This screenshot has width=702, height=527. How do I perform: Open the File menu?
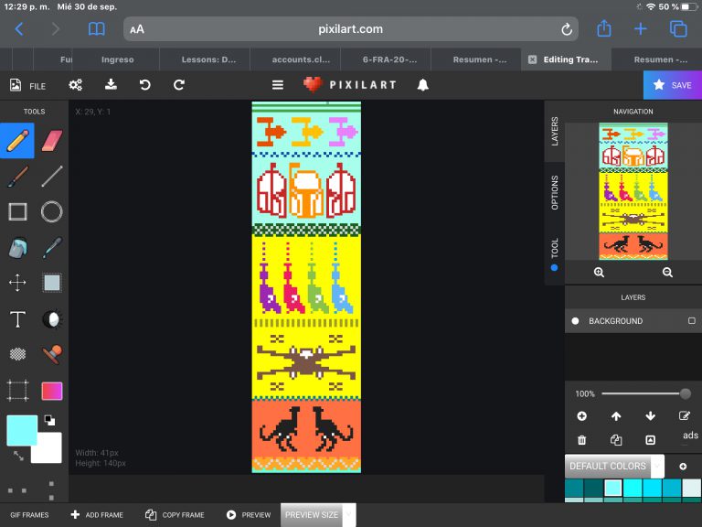click(27, 85)
